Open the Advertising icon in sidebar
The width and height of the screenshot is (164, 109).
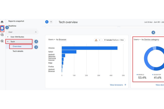[x=2, y=41]
